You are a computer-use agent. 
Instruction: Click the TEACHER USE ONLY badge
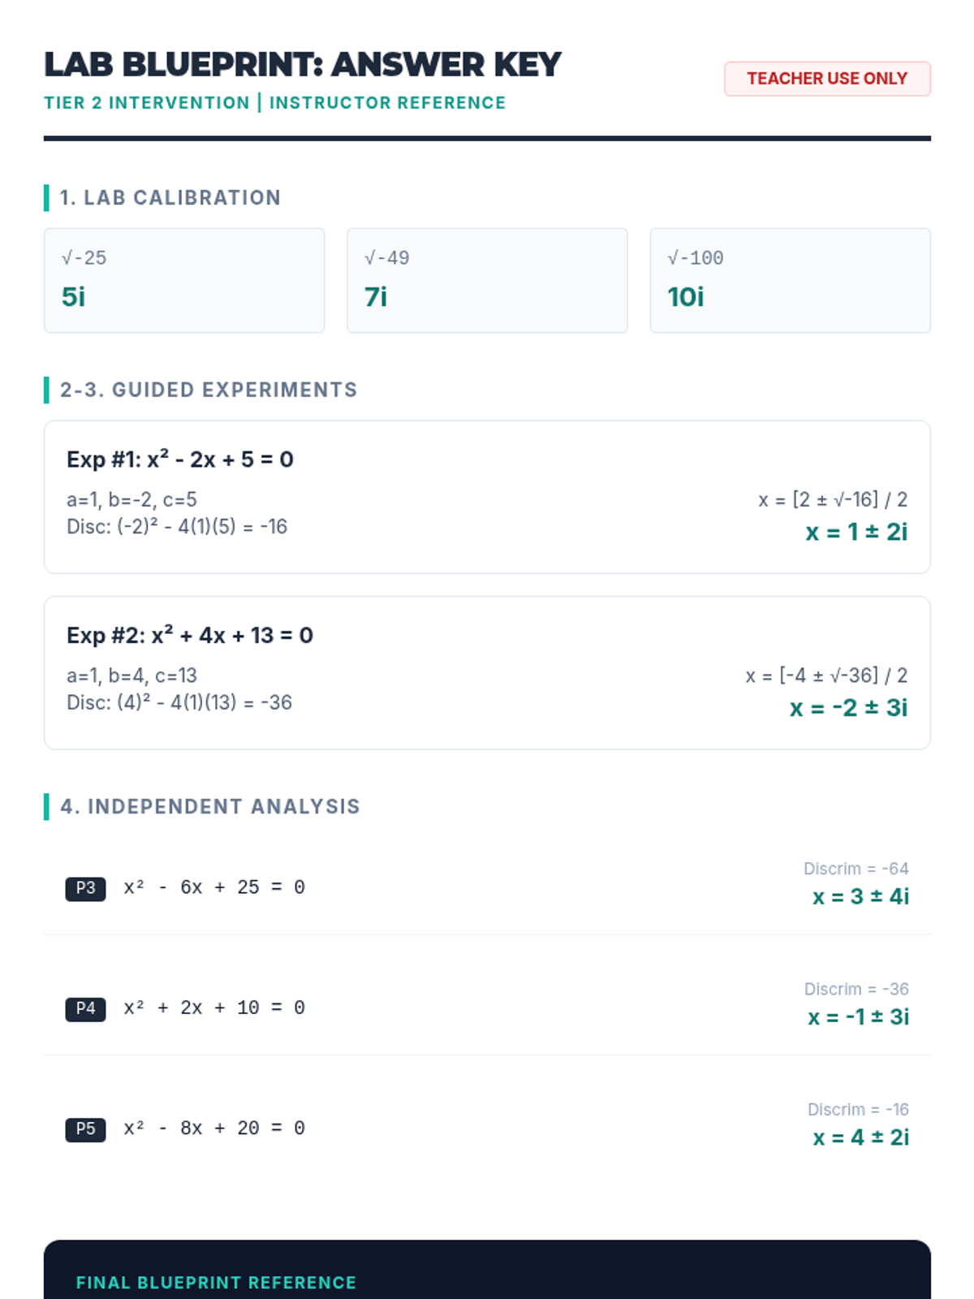(x=827, y=79)
